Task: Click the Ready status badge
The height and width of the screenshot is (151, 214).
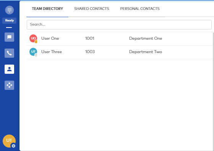Action: click(10, 21)
